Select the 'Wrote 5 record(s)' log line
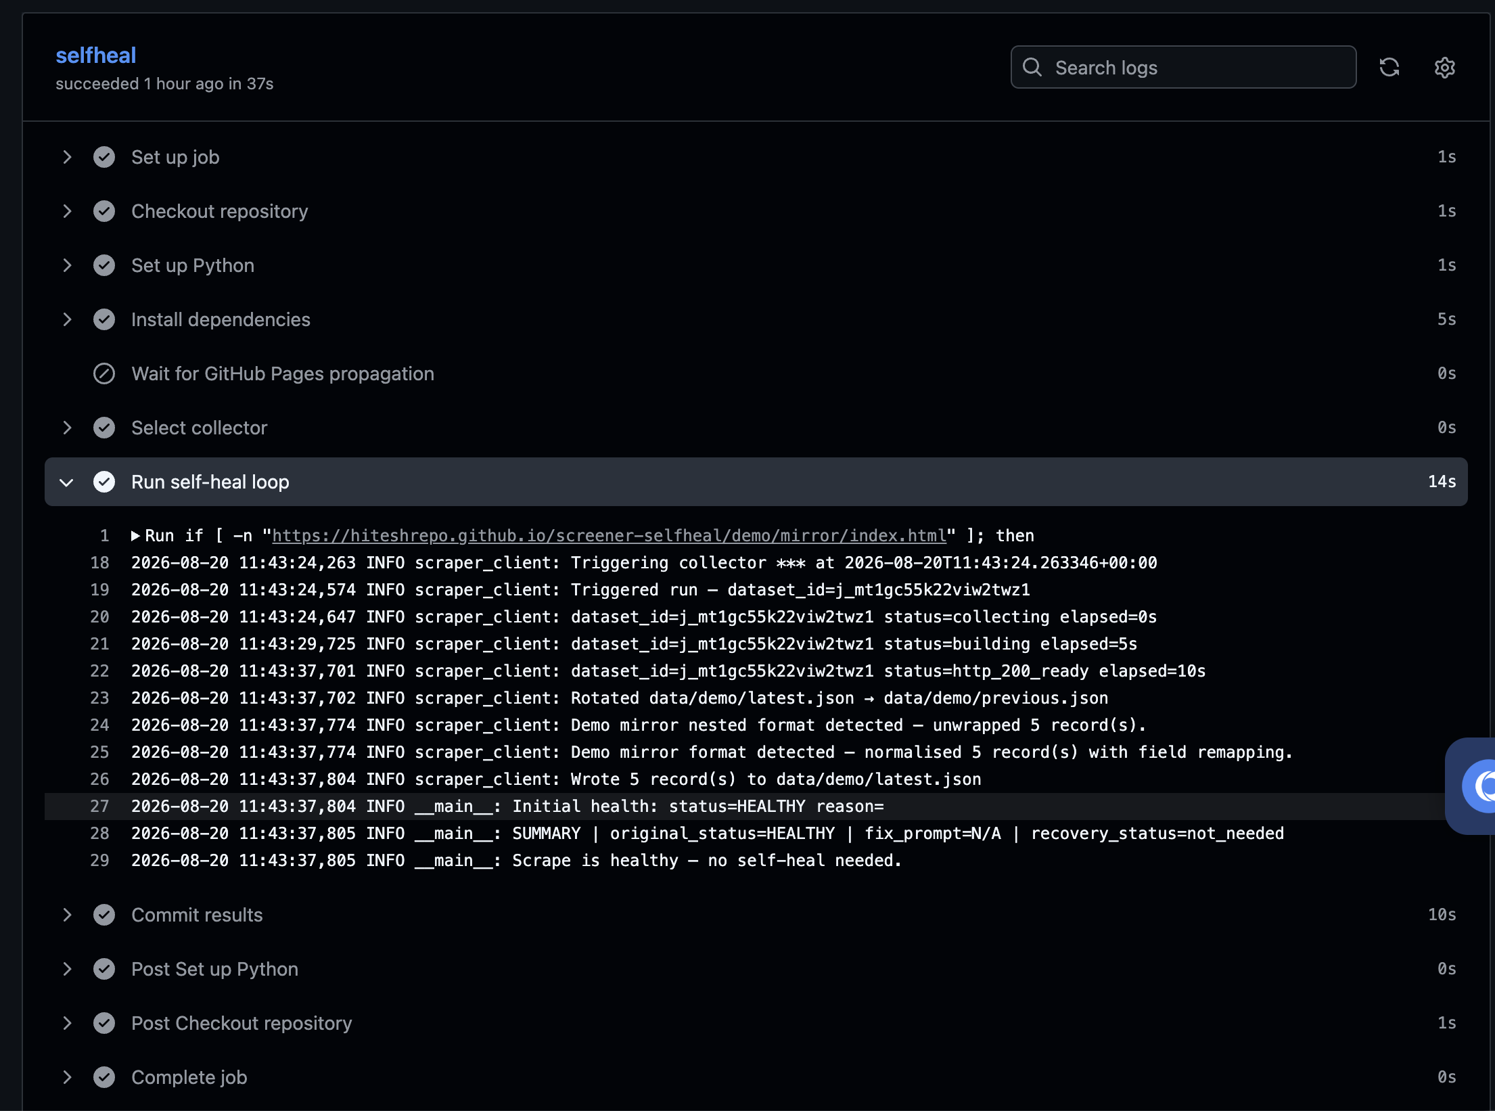The height and width of the screenshot is (1111, 1495). [556, 779]
